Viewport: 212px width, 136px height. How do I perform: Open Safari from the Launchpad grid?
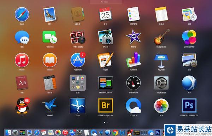click(22, 15)
